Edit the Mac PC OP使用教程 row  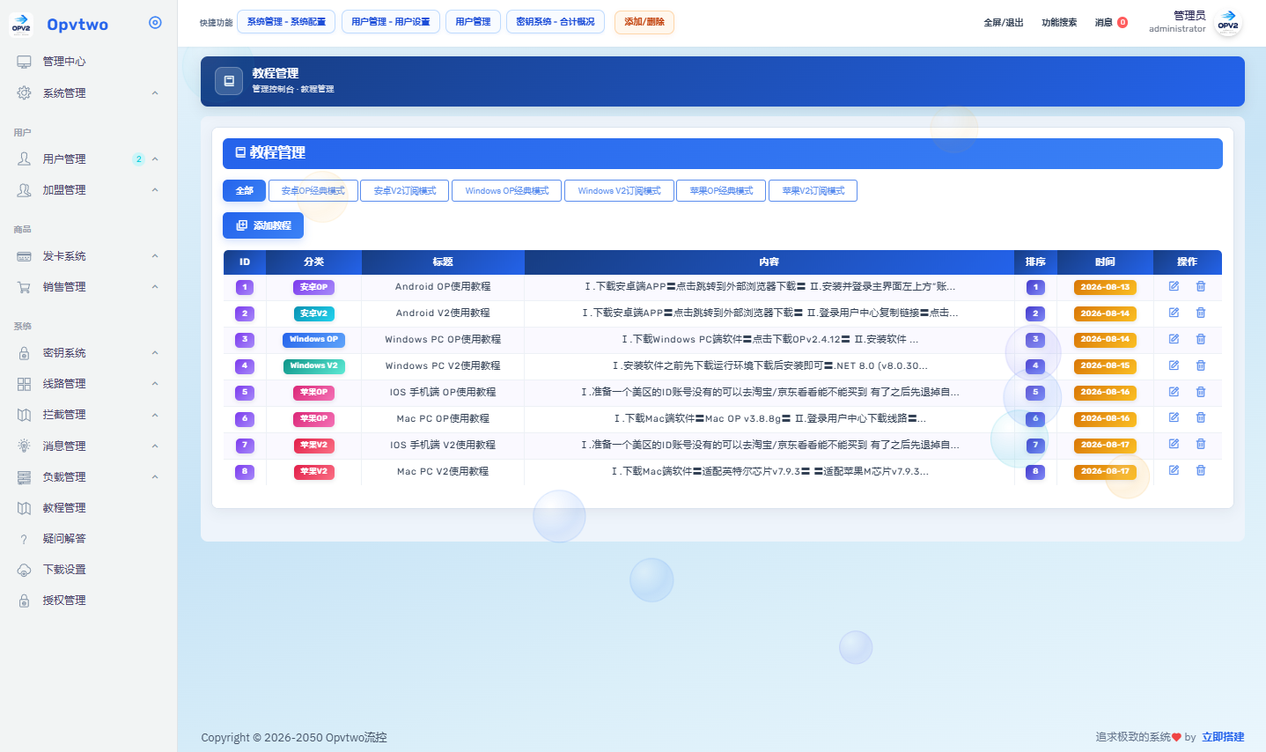(1174, 418)
